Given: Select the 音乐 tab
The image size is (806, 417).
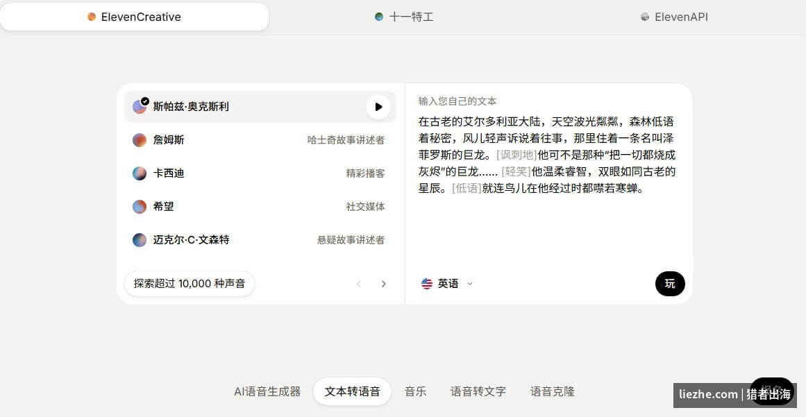Looking at the screenshot, I should [x=415, y=392].
